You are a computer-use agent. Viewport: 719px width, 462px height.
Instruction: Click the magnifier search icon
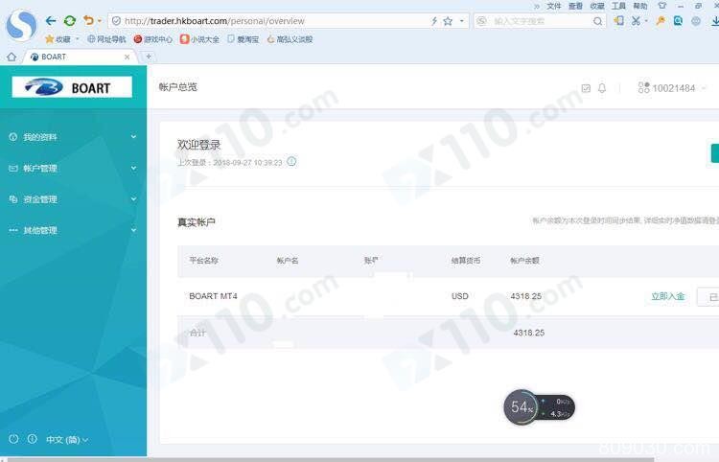pyautogui.click(x=597, y=21)
